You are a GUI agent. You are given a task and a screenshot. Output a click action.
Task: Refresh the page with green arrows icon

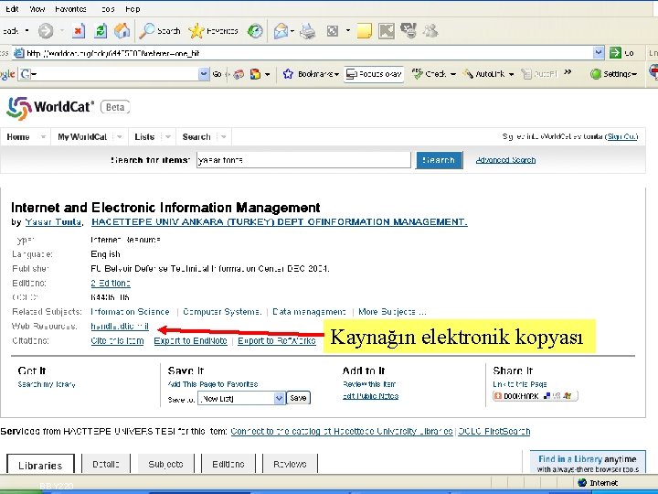pos(101,31)
